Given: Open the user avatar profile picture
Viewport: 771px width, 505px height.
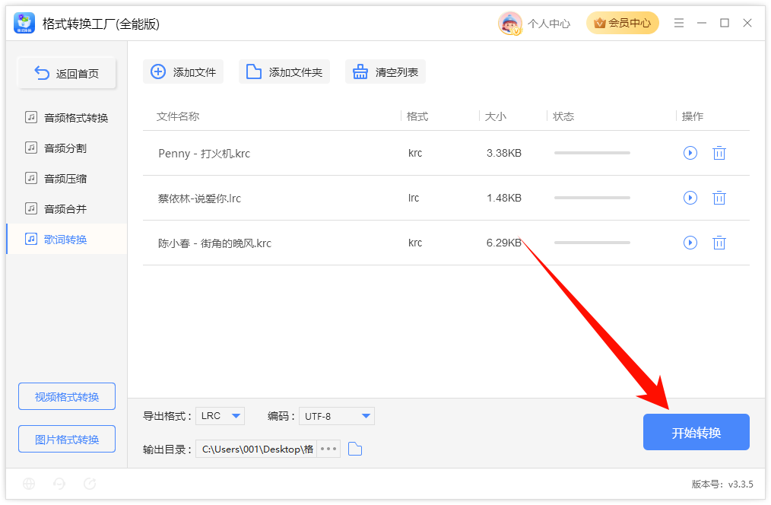Looking at the screenshot, I should click(509, 23).
